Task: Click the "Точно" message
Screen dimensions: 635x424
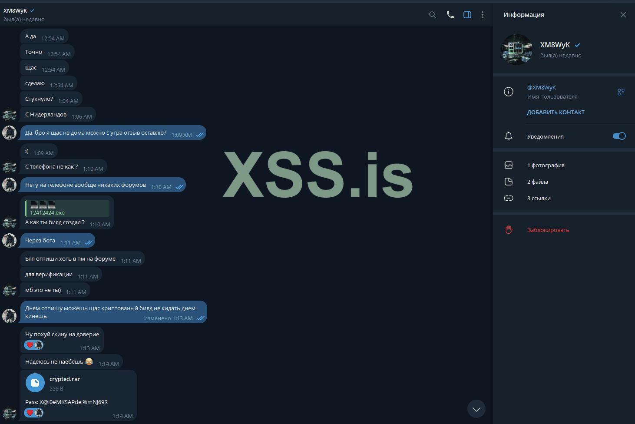Action: click(x=47, y=52)
